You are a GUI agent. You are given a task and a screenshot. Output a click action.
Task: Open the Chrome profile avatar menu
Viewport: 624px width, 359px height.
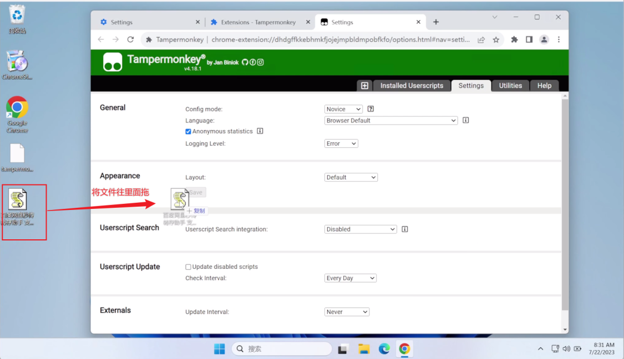point(544,39)
